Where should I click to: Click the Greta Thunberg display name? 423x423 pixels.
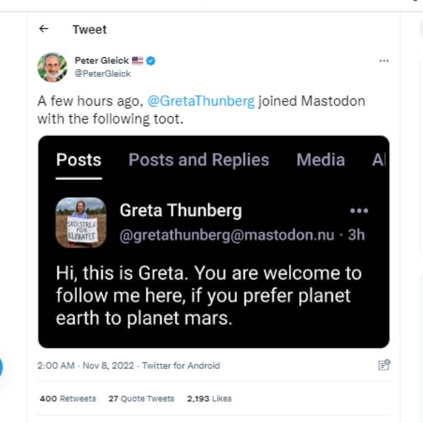(180, 210)
